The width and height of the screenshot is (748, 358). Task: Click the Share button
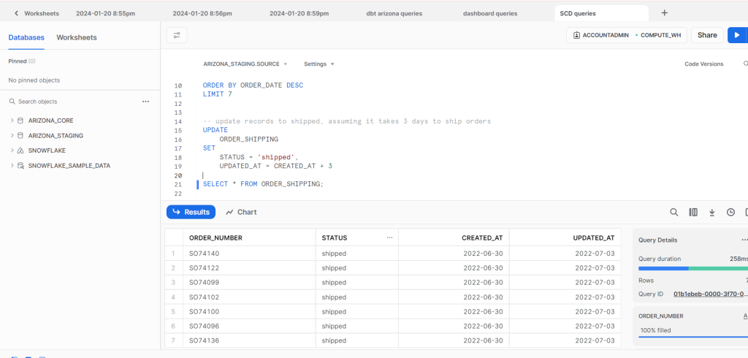click(707, 35)
